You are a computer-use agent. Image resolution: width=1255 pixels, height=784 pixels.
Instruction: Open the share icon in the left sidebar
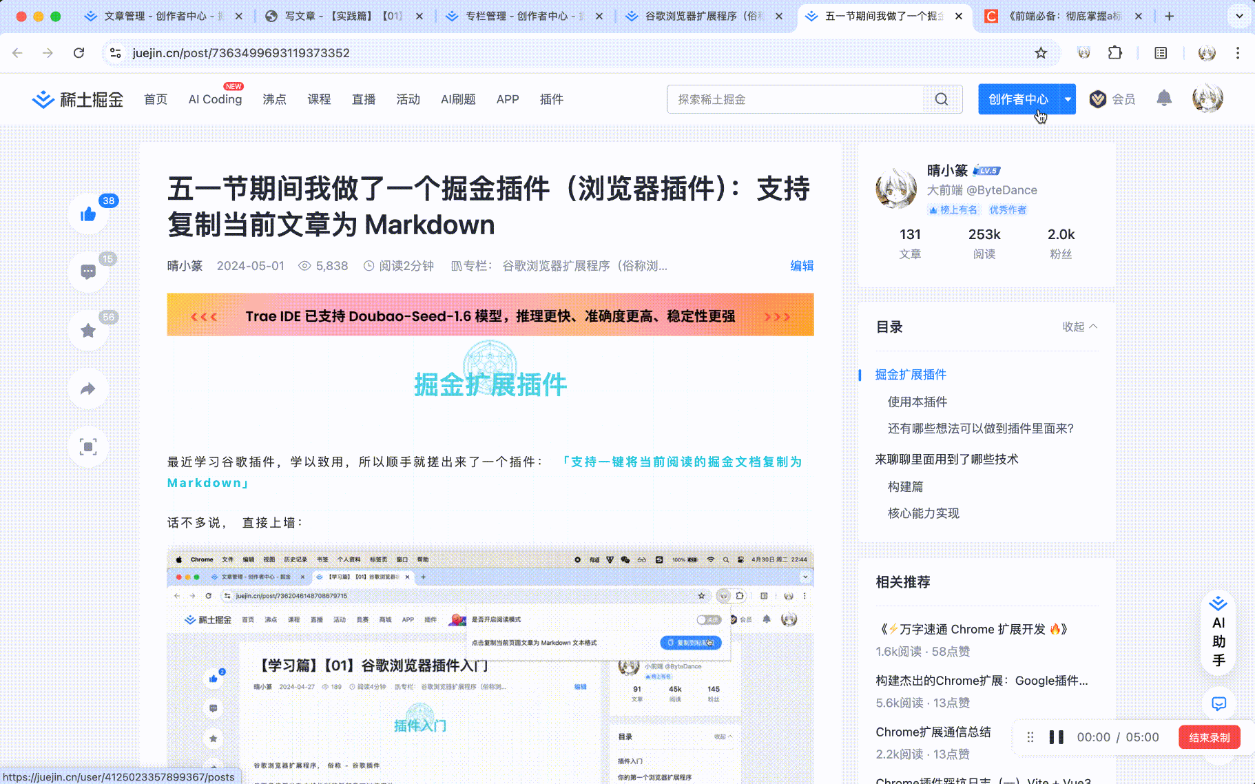pyautogui.click(x=87, y=389)
